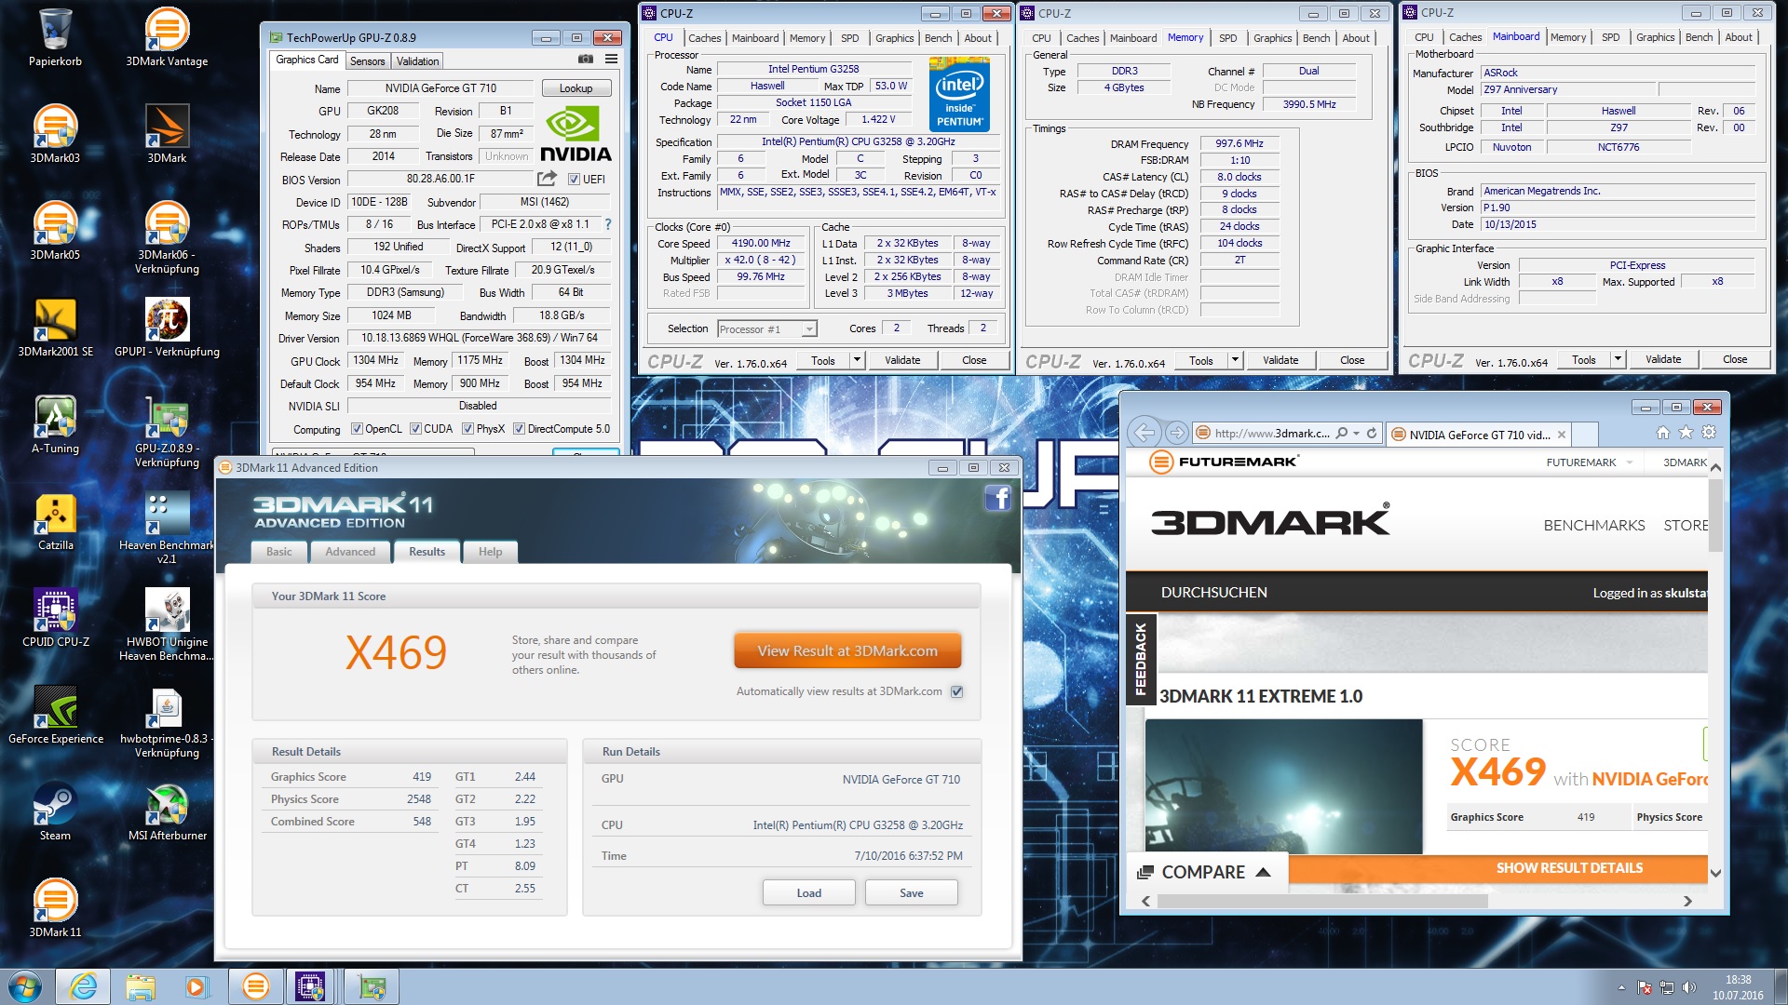
Task: Open Help tab in 3DMark 11
Action: pos(490,552)
